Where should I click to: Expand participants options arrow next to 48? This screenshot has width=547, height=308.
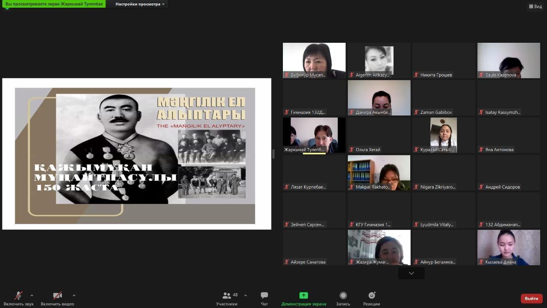pyautogui.click(x=245, y=295)
